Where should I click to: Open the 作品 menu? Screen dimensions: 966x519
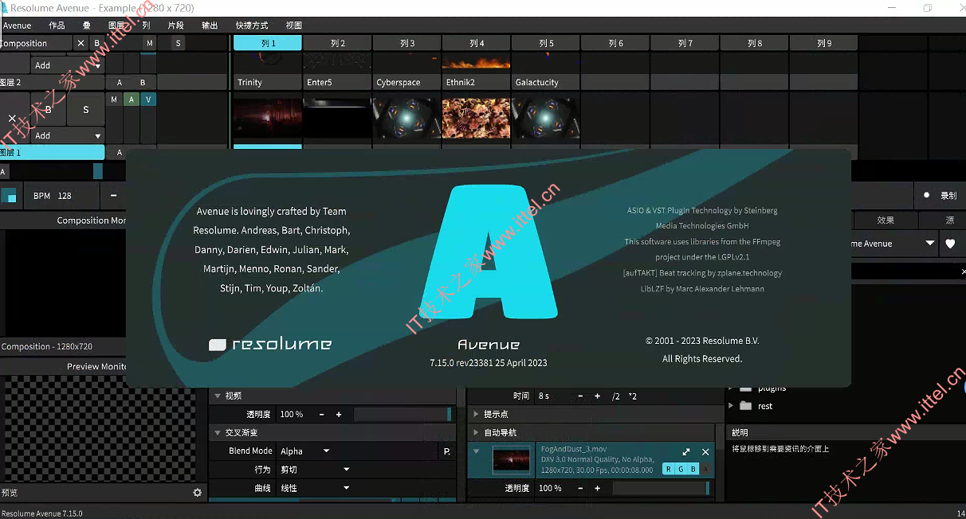pos(57,25)
